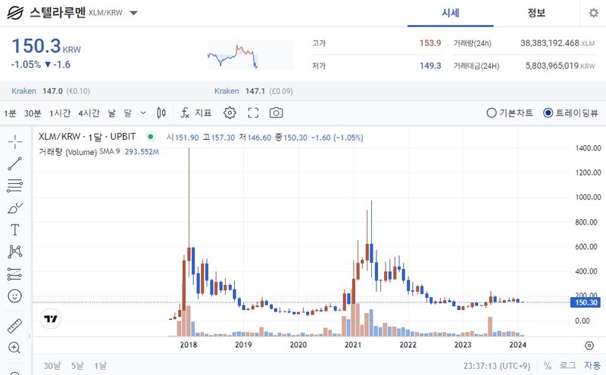This screenshot has width=606, height=375.
Task: Open the candlestick chart style selector
Action: (x=161, y=113)
